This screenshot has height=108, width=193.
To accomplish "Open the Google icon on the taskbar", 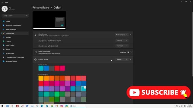I will click(x=12, y=106).
